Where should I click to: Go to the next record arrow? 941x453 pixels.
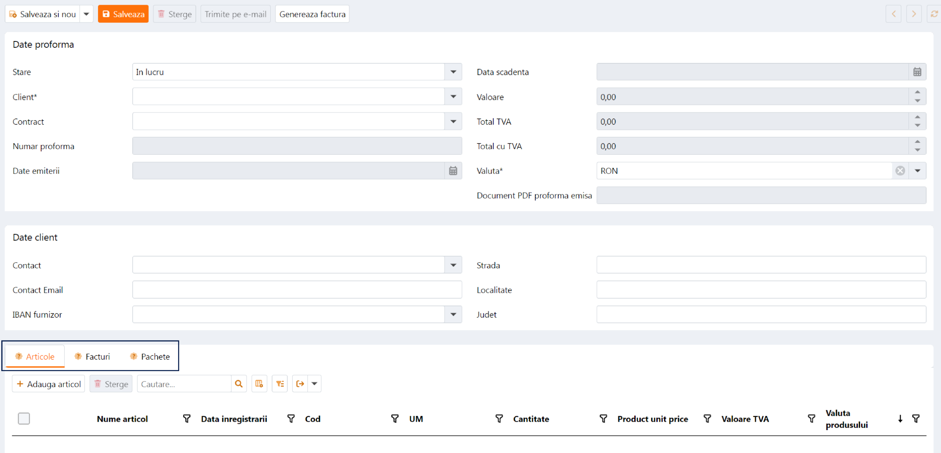click(914, 14)
